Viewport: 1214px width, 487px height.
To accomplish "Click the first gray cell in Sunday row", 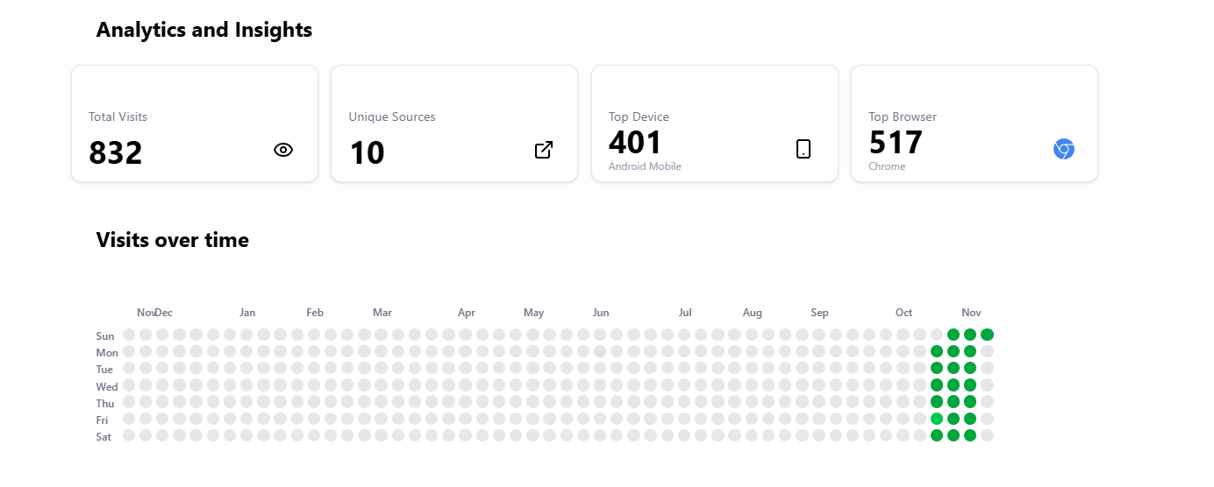I will (129, 335).
